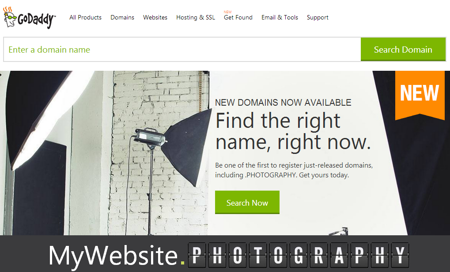The width and height of the screenshot is (450, 272).
Task: Click the GoDaddy logo
Action: tap(30, 18)
